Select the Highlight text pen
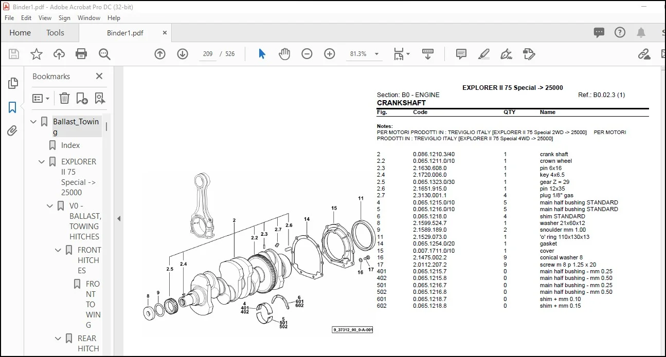This screenshot has height=357, width=666. (x=484, y=54)
